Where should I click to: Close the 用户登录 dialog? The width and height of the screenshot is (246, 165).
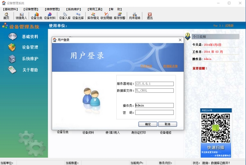click(180, 40)
